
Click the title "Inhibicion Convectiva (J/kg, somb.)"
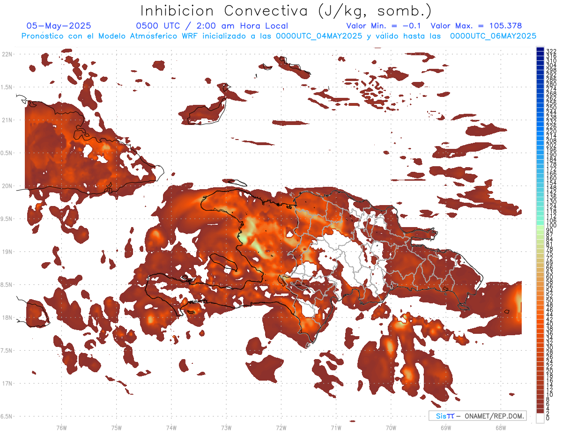[286, 11]
